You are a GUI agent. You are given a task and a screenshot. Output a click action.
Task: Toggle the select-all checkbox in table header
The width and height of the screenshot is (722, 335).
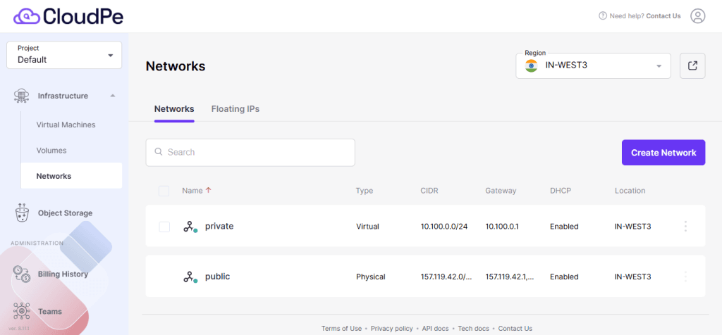point(164,191)
